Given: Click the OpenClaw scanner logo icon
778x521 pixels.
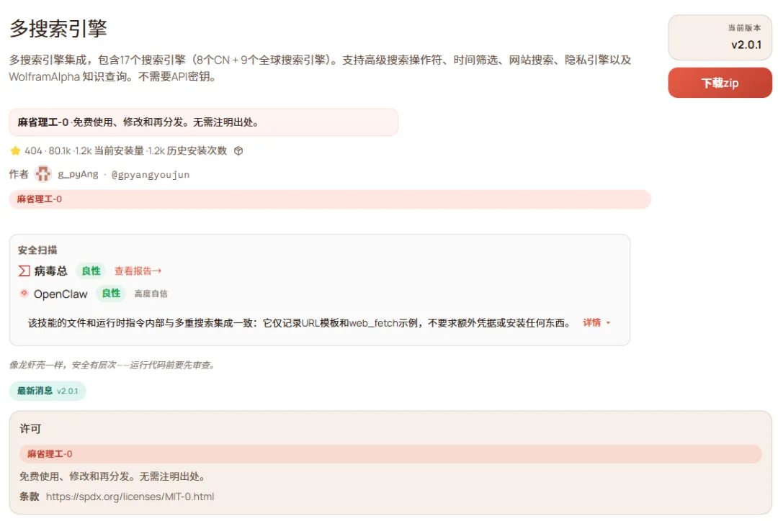Looking at the screenshot, I should (x=24, y=294).
